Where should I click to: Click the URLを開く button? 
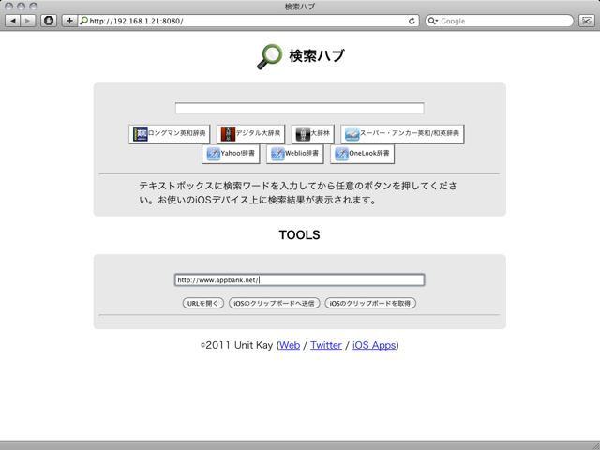[203, 303]
